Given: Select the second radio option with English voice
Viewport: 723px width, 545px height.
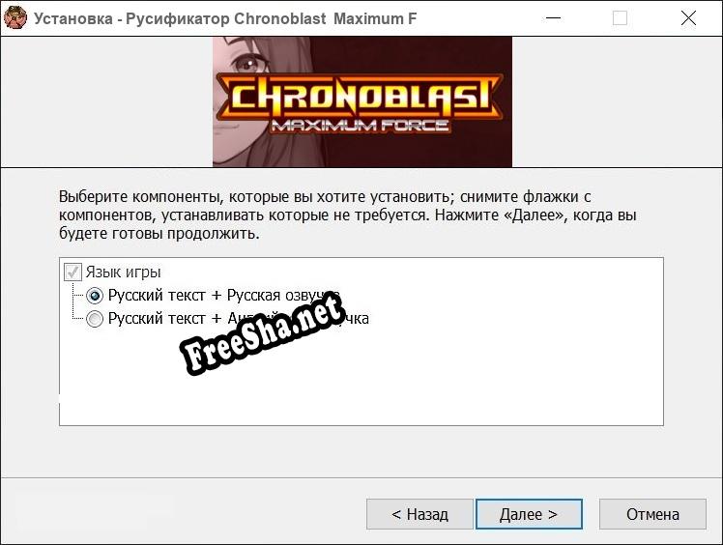Looking at the screenshot, I should pos(95,319).
